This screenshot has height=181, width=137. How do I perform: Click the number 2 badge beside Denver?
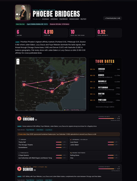pos(19,169)
